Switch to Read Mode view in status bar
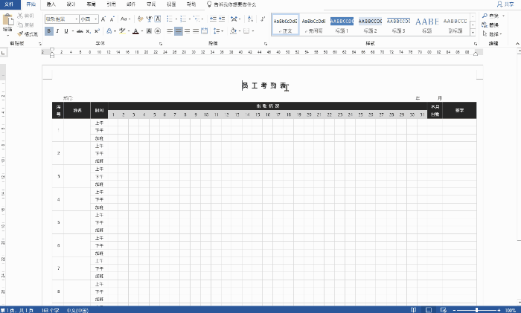 [x=413, y=310]
